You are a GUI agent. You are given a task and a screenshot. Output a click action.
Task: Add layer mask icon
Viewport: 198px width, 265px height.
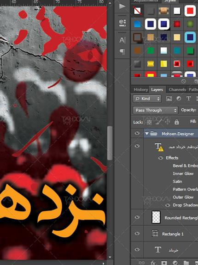tap(164, 263)
